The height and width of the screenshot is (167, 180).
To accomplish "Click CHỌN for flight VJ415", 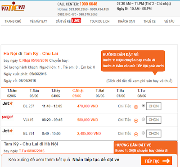I will pos(153,120).
